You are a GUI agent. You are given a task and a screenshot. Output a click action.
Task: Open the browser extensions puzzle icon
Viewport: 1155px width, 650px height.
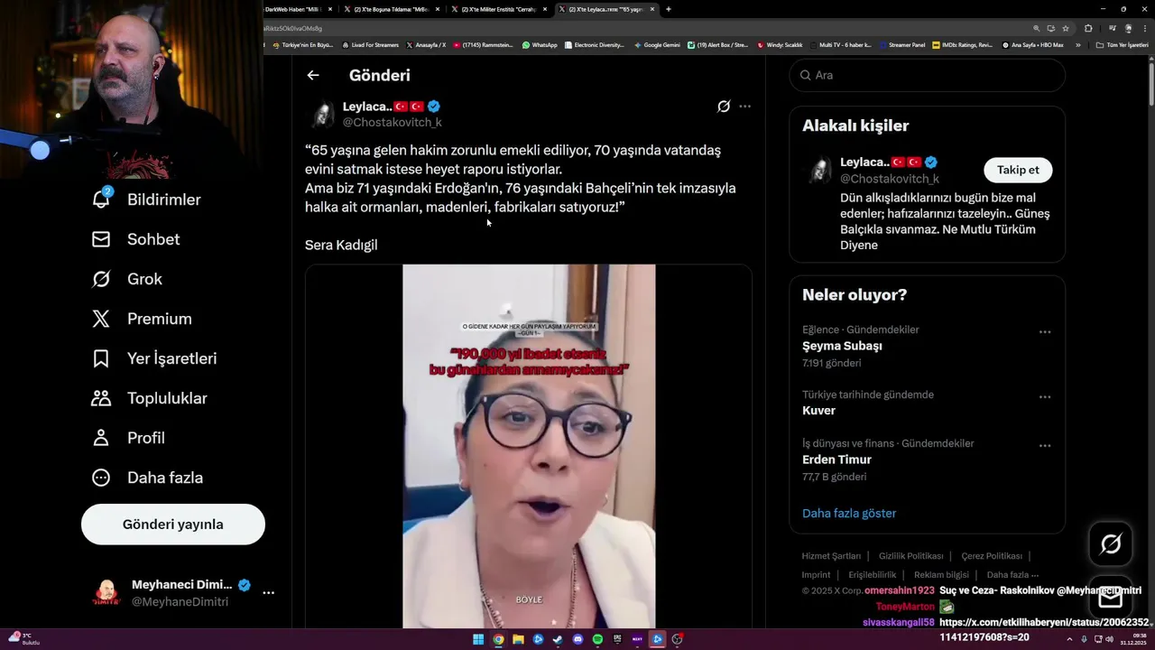click(1088, 28)
